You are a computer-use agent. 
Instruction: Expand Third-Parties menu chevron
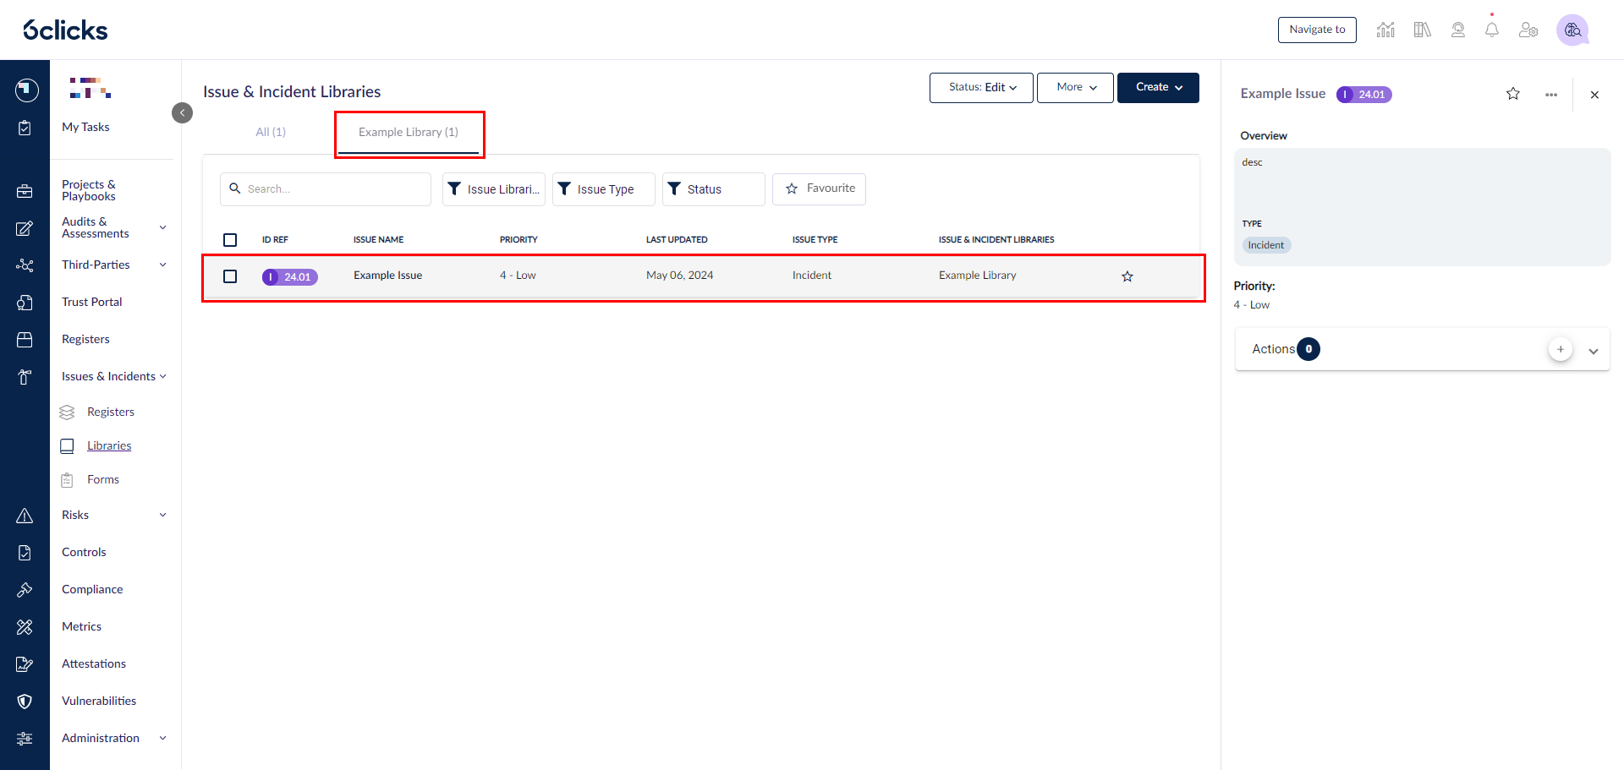(162, 265)
